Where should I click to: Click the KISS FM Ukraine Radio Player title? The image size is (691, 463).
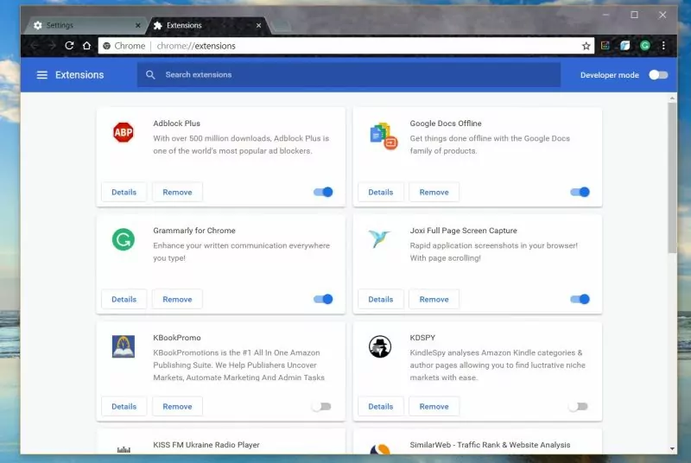pos(206,445)
